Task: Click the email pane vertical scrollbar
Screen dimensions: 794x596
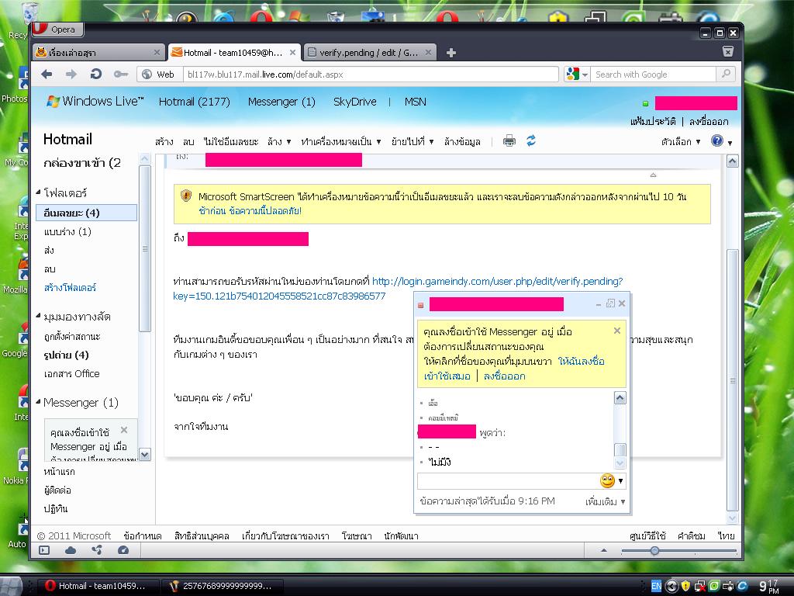Action: pos(732,380)
